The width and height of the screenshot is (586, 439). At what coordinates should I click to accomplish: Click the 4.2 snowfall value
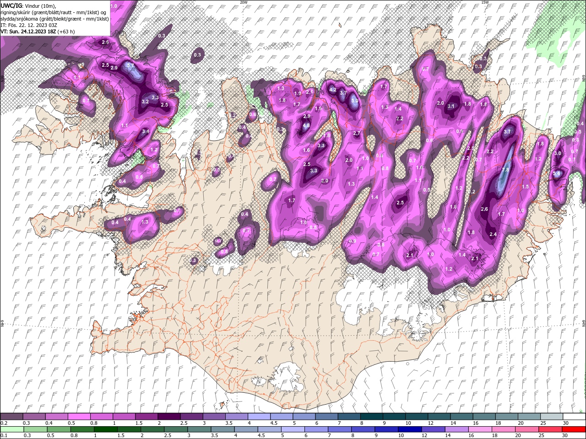point(333,90)
